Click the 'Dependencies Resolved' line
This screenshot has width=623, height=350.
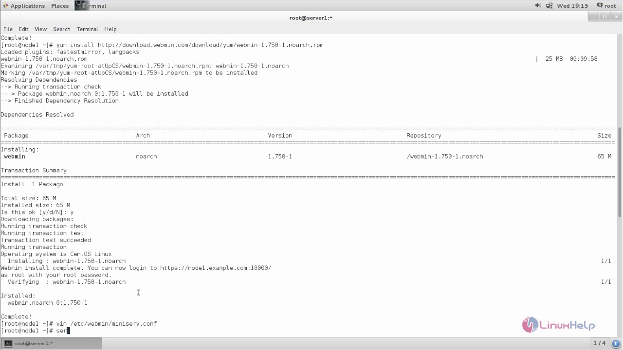click(37, 115)
